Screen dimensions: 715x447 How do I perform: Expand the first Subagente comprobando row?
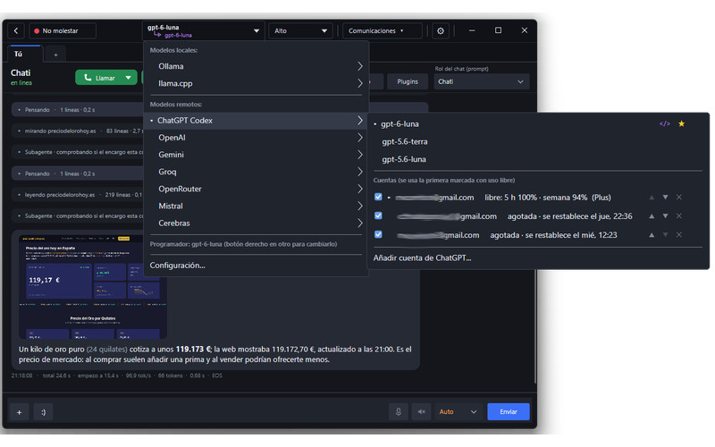pos(78,152)
